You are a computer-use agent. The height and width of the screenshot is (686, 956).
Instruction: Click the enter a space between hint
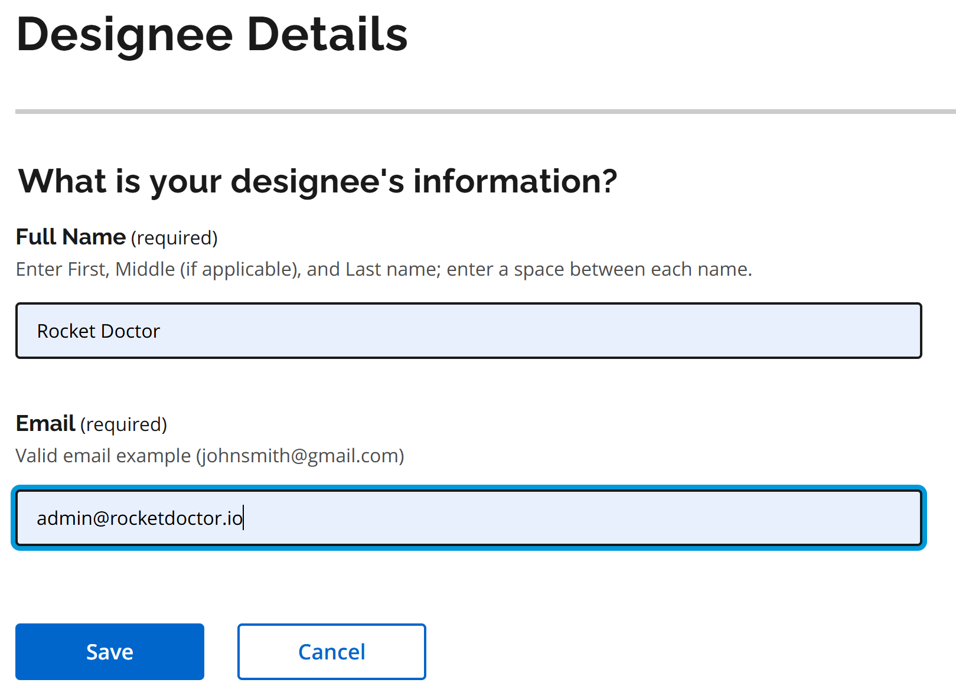599,269
